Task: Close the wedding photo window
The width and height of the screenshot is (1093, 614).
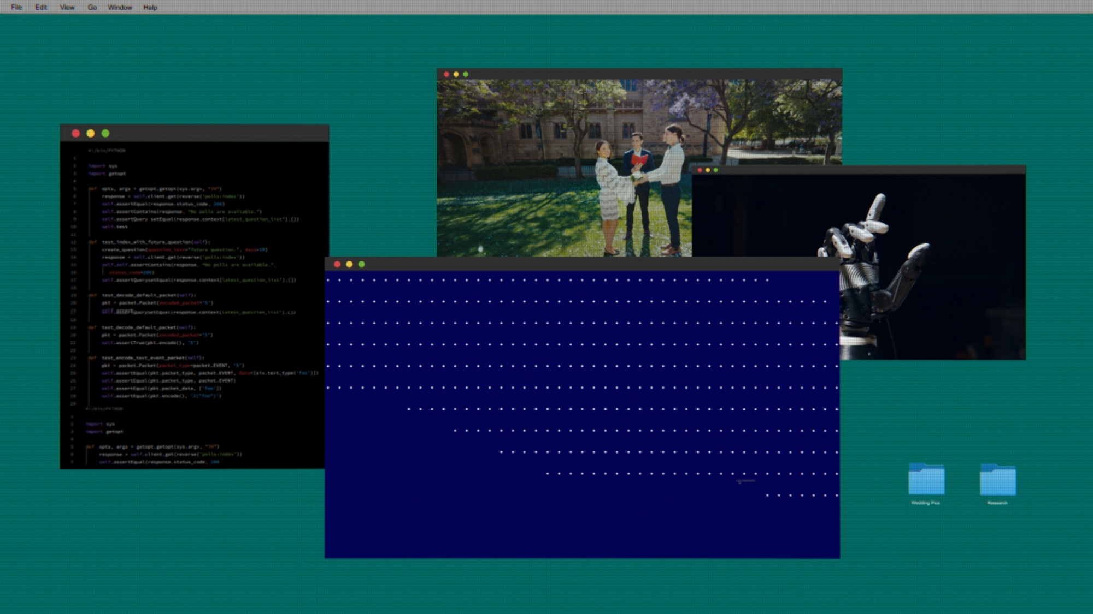Action: click(446, 74)
